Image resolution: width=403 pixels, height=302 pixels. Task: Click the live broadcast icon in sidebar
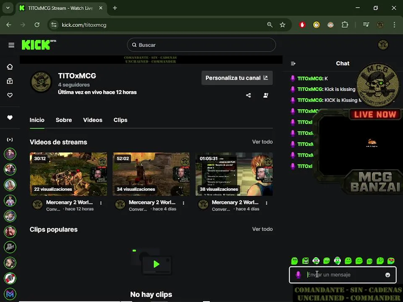pyautogui.click(x=10, y=140)
